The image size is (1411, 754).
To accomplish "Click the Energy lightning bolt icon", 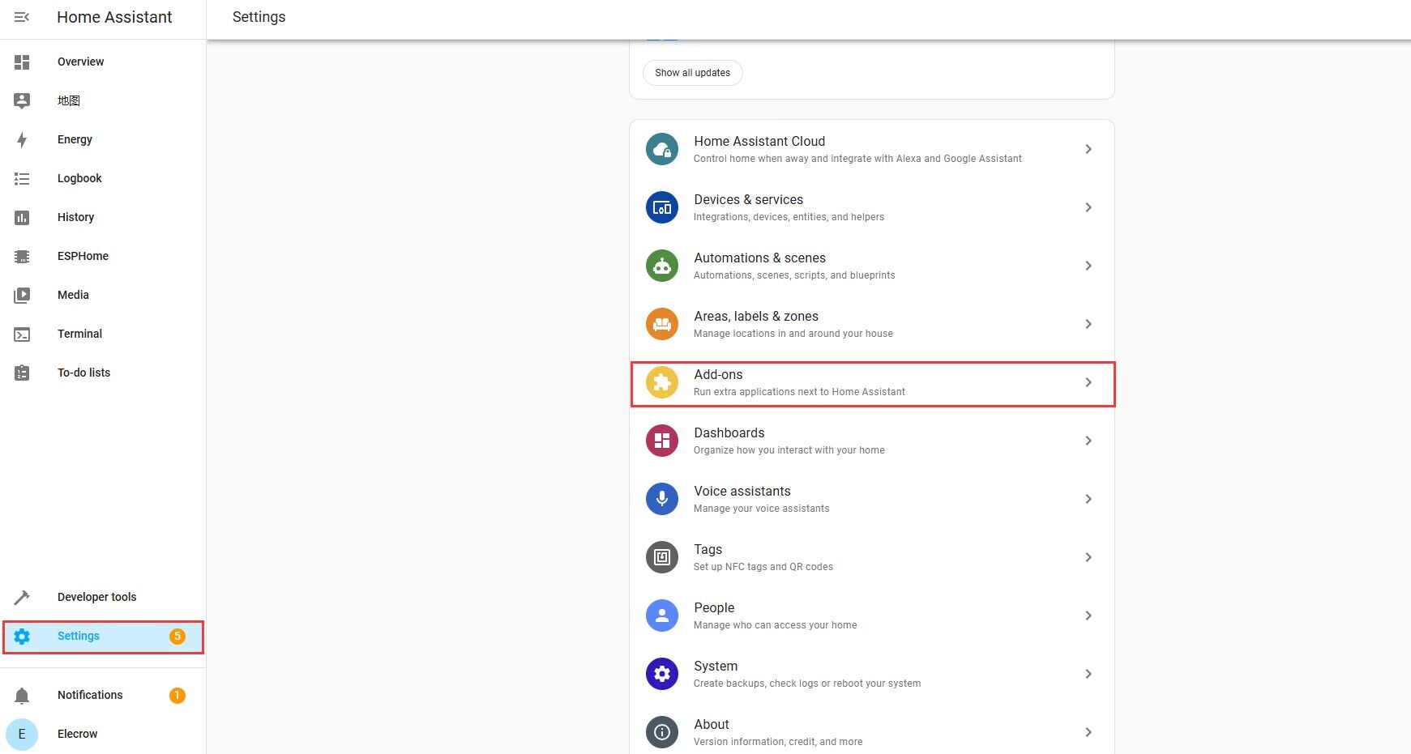I will [22, 139].
